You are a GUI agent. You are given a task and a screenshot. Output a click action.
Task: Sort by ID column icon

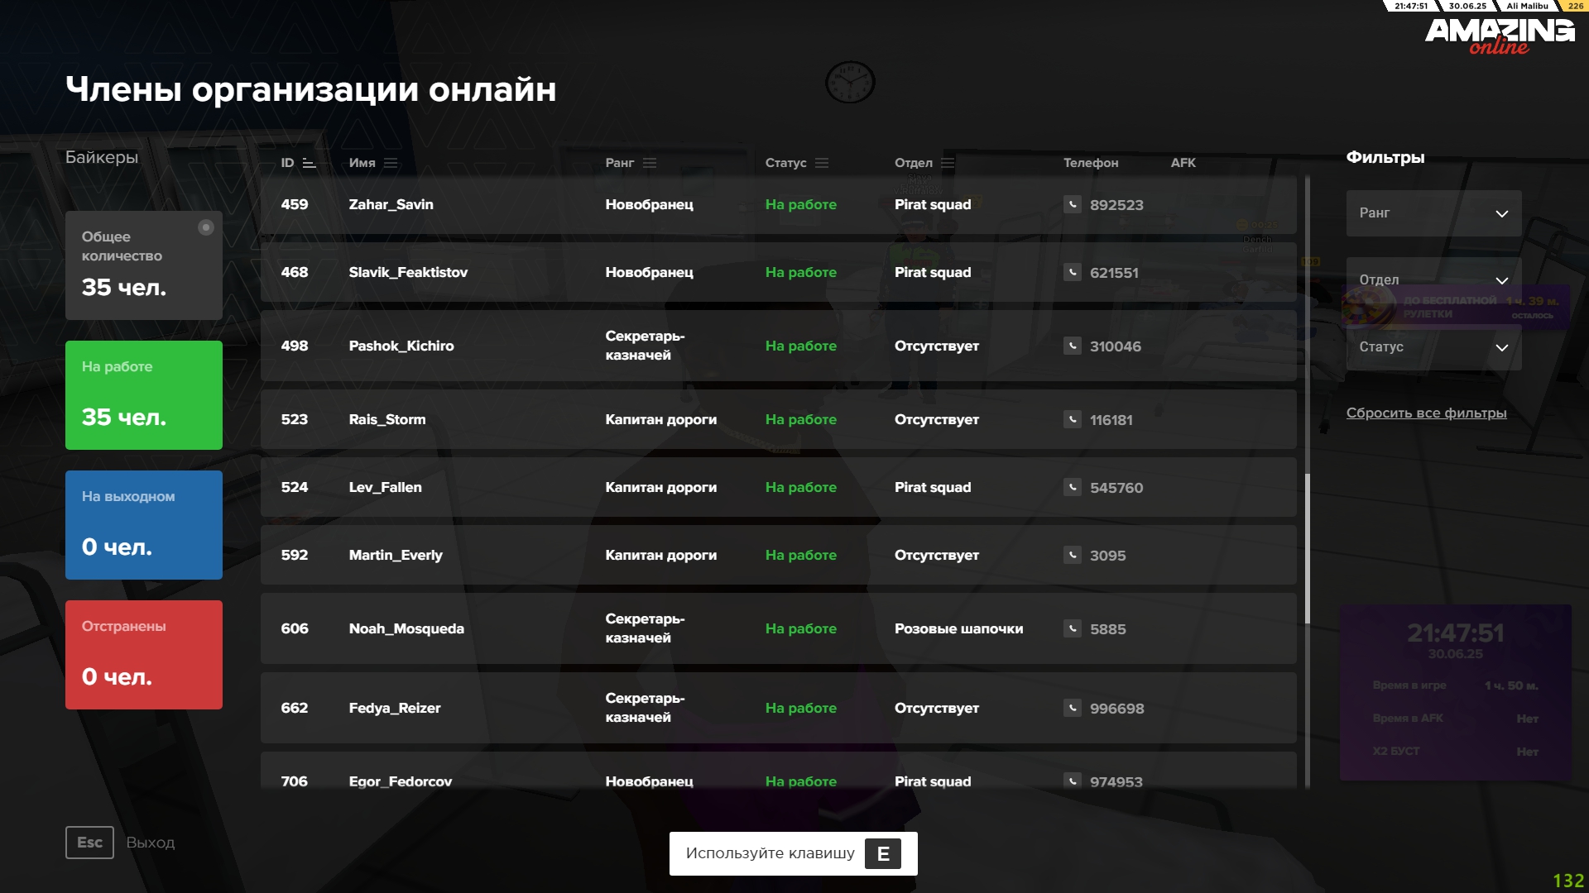pos(310,163)
